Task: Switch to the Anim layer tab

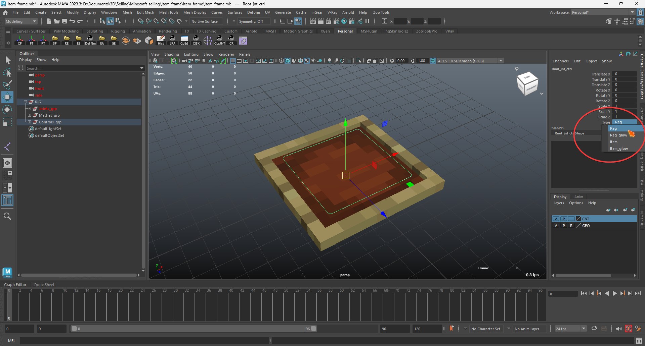Action: (x=578, y=197)
